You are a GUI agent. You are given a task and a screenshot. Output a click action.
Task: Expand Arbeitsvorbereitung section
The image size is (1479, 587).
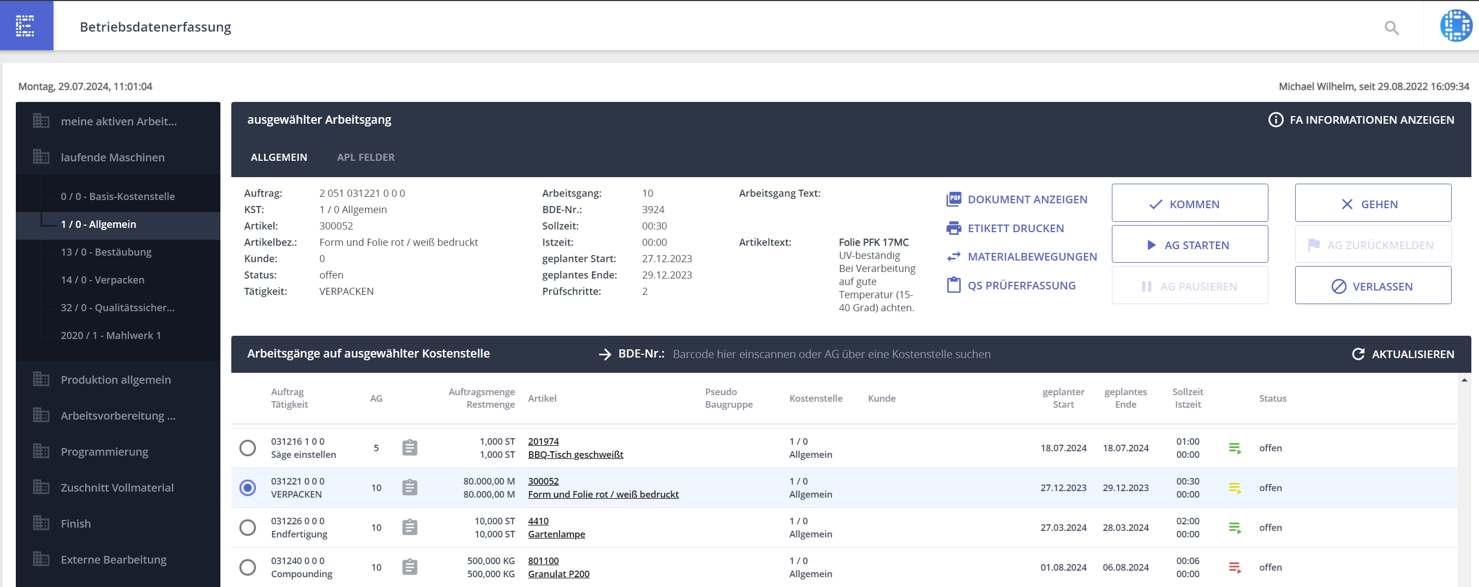pyautogui.click(x=118, y=415)
